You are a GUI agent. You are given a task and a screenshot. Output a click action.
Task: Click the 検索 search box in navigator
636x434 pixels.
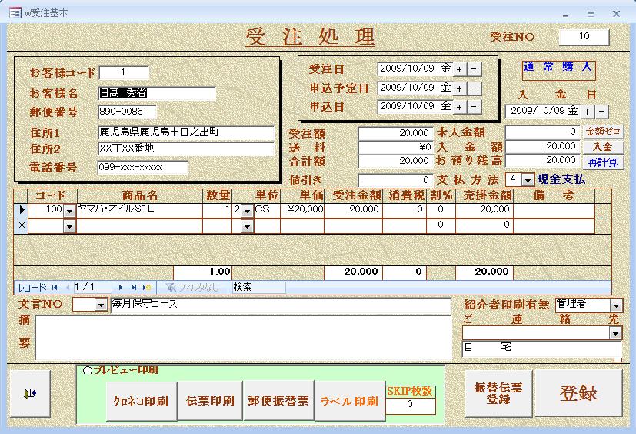coord(258,287)
